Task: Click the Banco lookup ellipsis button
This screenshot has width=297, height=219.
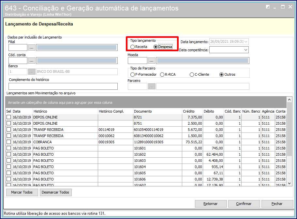Action: pos(31,72)
